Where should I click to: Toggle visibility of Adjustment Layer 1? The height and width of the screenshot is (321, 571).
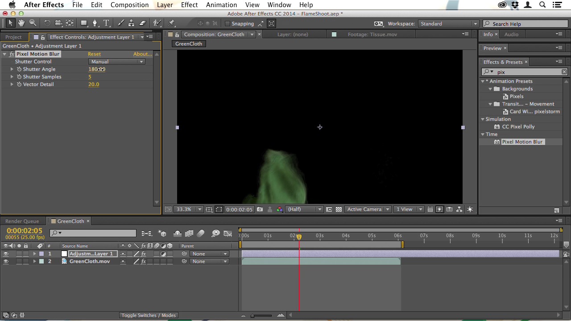(6, 254)
